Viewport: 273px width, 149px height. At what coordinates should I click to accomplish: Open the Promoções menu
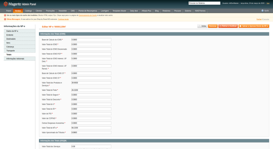(50, 11)
